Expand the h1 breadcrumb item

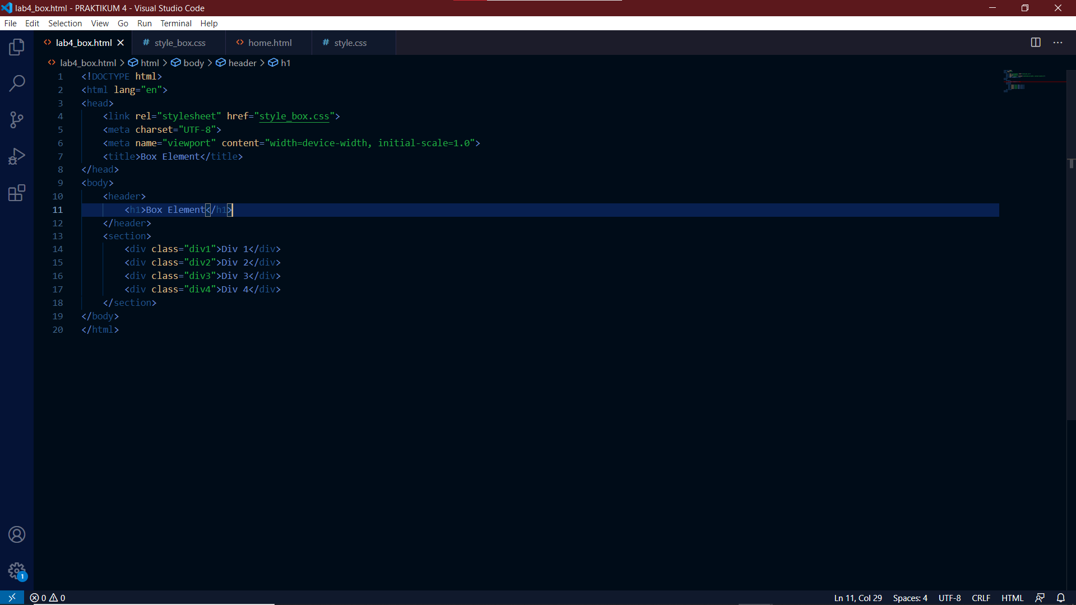[279, 63]
